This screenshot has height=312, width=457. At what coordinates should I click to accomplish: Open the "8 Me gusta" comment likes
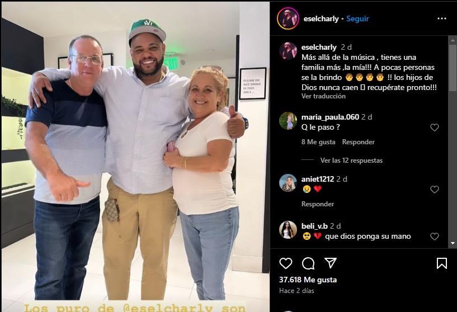[318, 142]
